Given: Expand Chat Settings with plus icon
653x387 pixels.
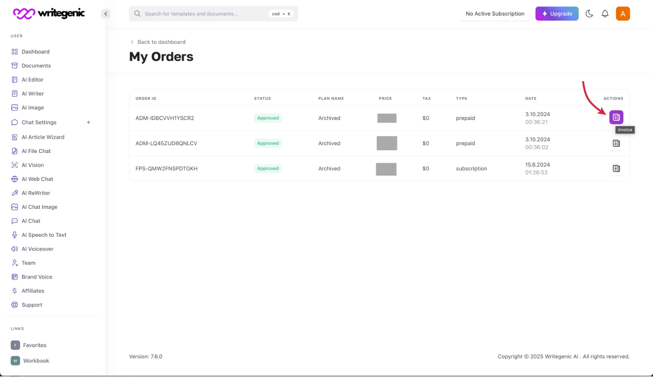Looking at the screenshot, I should point(89,122).
